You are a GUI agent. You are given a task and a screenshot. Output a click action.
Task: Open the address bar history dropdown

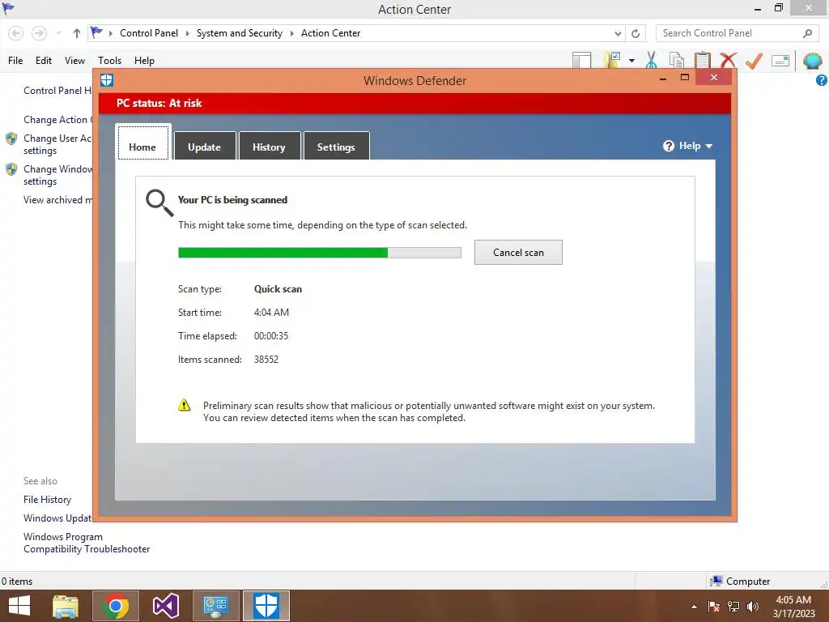pyautogui.click(x=618, y=33)
